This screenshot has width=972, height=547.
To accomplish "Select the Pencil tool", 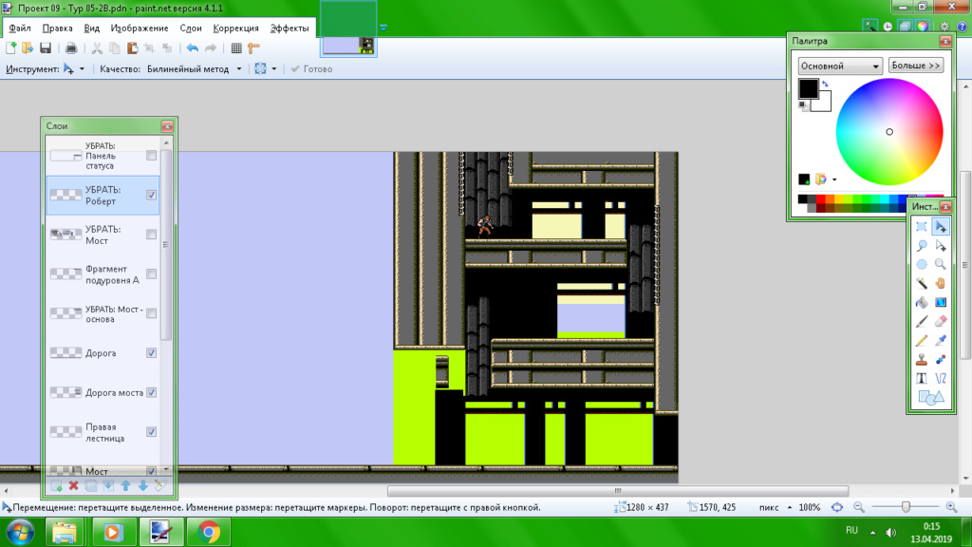I will click(x=921, y=341).
